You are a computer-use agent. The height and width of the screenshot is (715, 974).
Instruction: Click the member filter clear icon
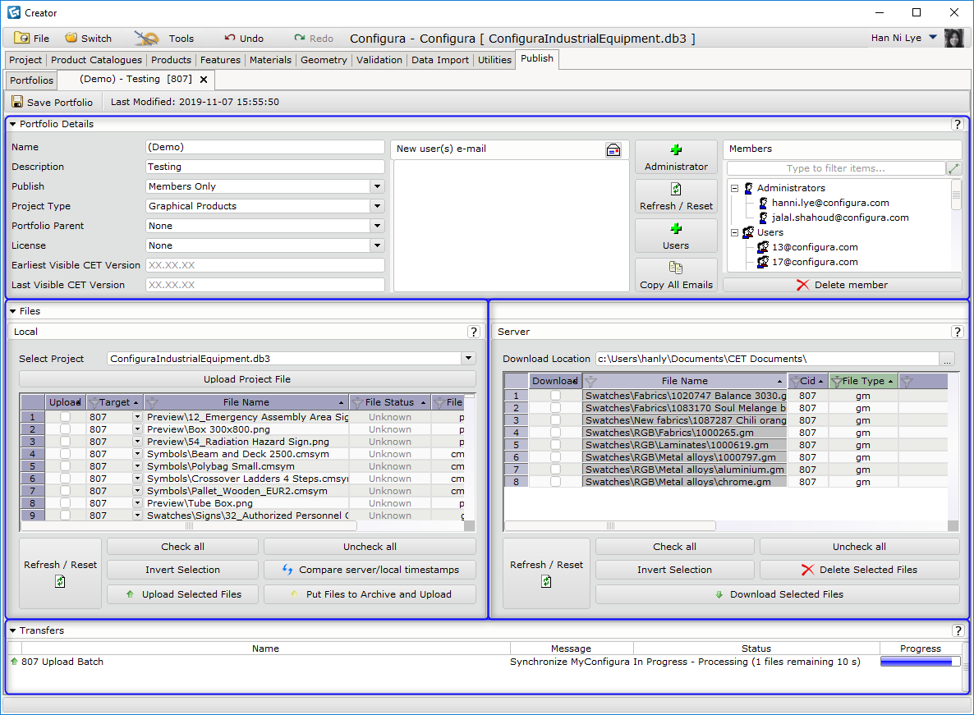953,168
